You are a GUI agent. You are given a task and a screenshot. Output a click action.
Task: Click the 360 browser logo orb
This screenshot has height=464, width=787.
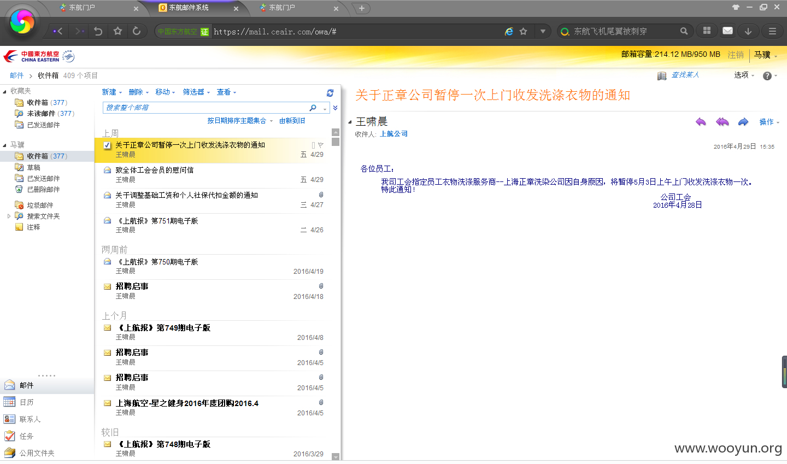pyautogui.click(x=22, y=21)
